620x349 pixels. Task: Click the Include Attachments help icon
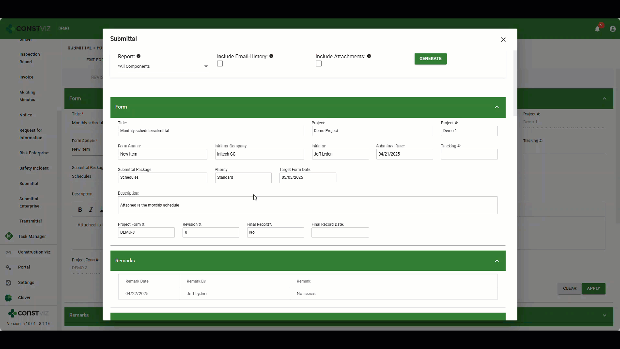pos(369,57)
